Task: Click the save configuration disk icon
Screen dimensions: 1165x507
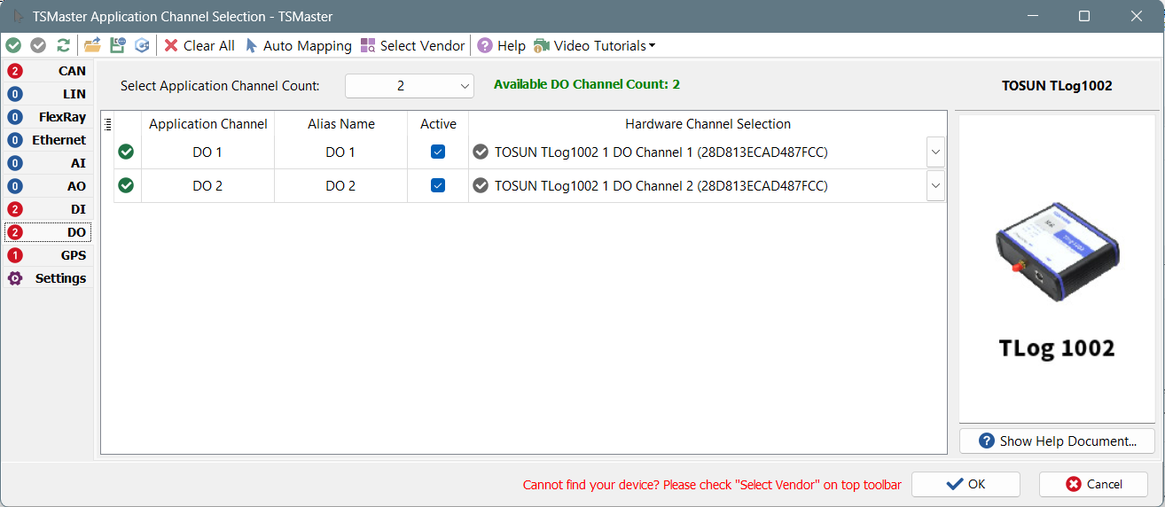Action: (117, 45)
